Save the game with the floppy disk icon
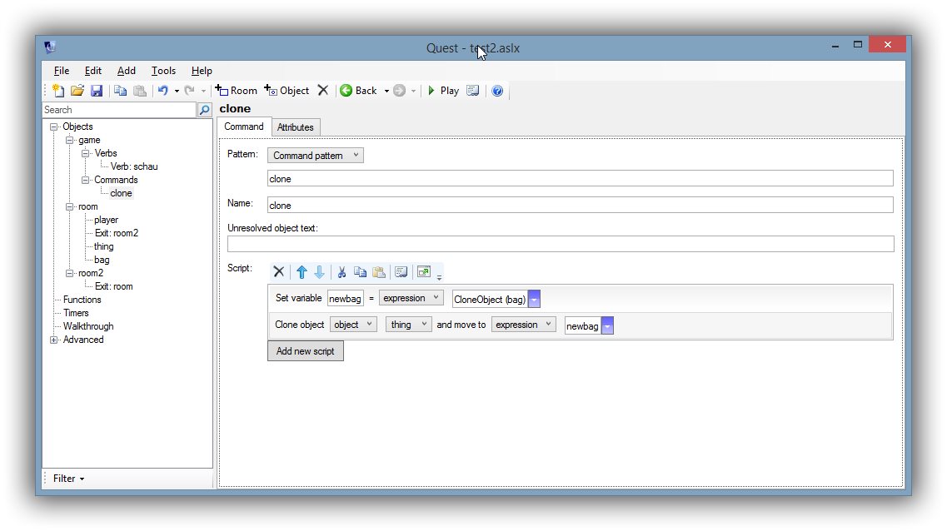 97,91
